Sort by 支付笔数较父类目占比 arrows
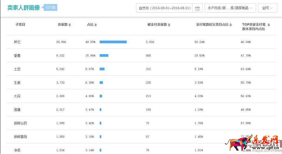 coord(231,25)
